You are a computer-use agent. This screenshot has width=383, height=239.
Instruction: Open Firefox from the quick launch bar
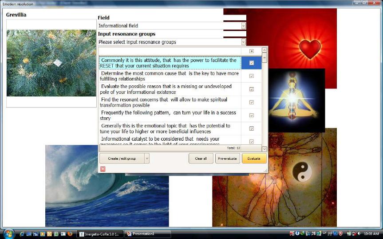click(70, 234)
